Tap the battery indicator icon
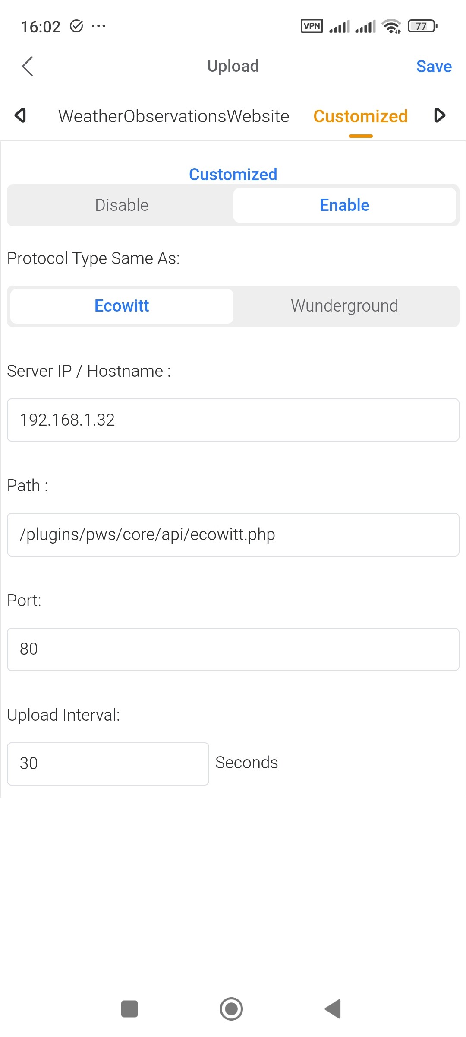The height and width of the screenshot is (1037, 466). click(422, 26)
